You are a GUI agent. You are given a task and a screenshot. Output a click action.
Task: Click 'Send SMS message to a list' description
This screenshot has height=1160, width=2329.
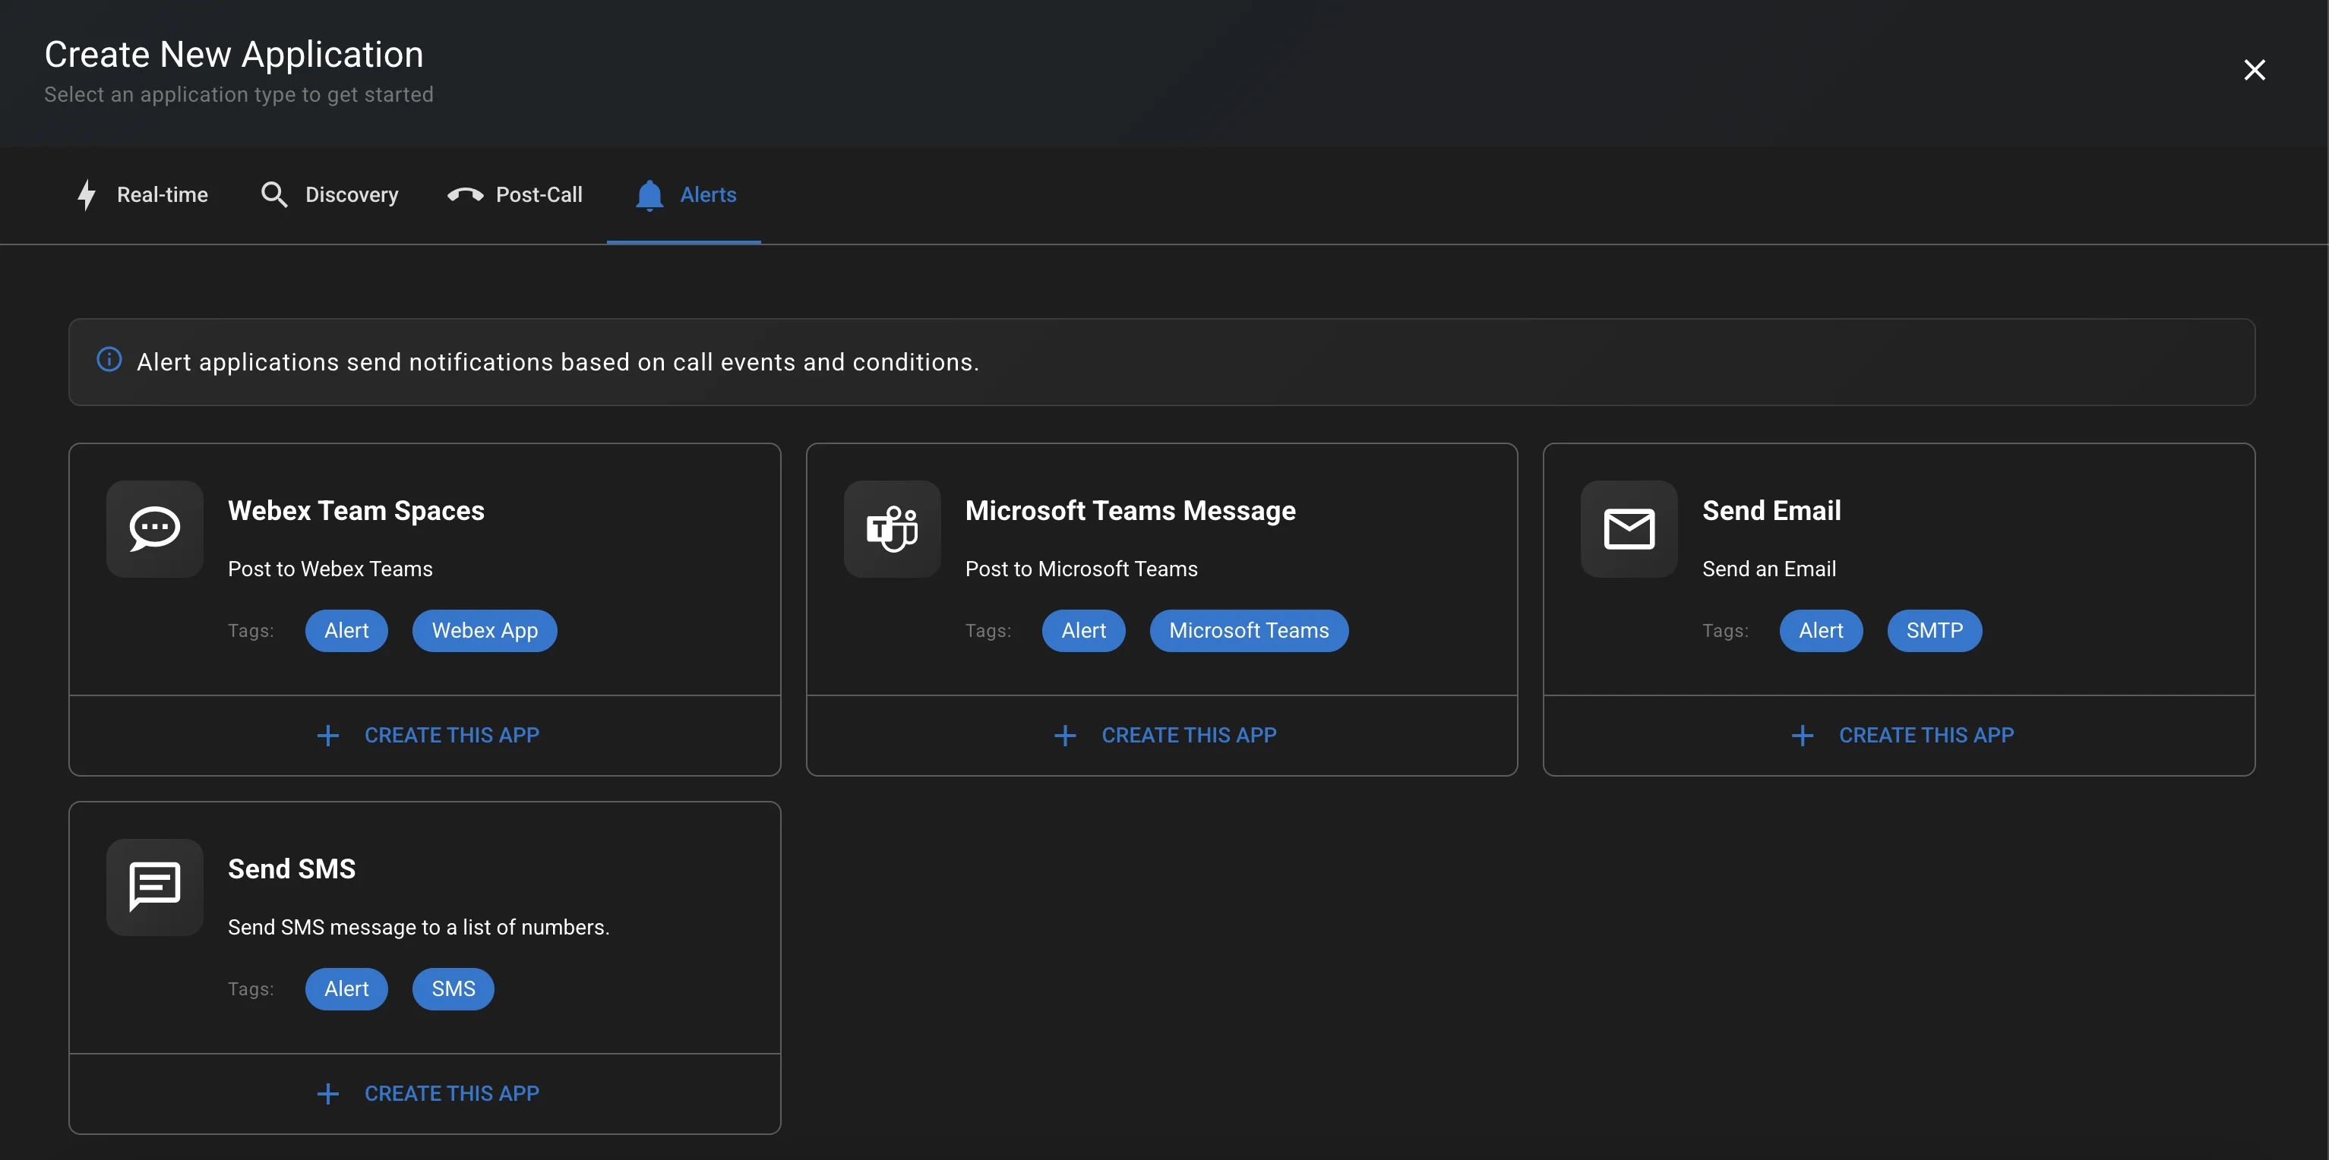coord(419,928)
